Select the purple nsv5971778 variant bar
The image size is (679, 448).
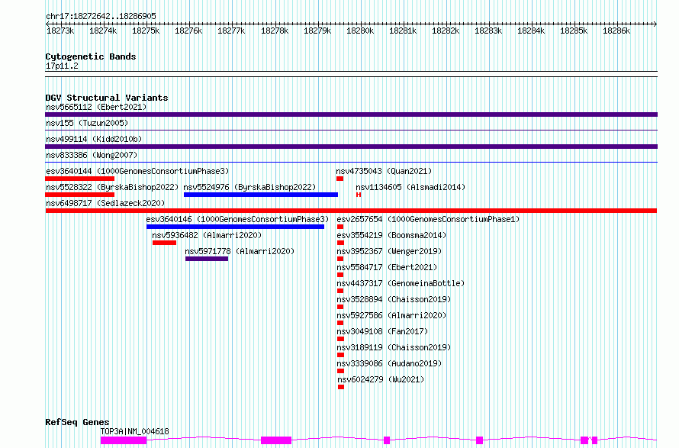click(x=207, y=259)
